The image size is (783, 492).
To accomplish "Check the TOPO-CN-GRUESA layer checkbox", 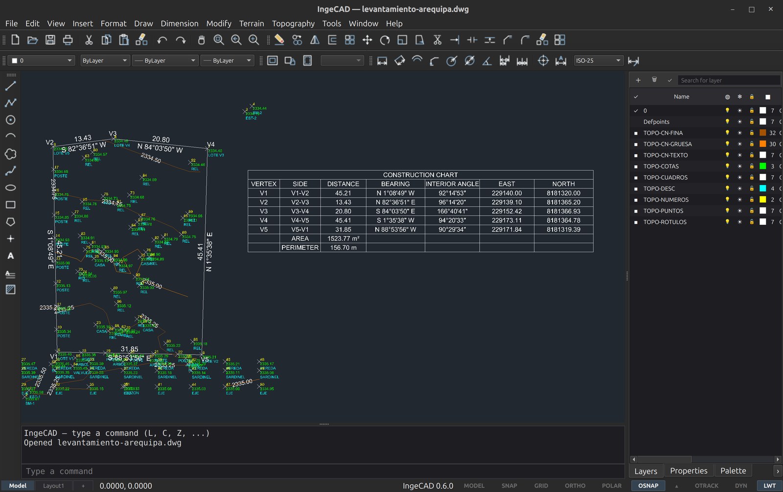I will point(636,144).
